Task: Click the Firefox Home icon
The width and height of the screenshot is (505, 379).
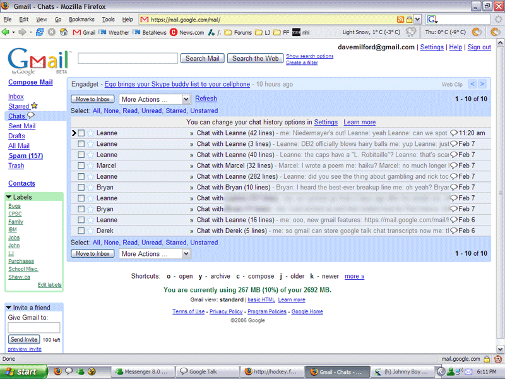Action: point(63,32)
